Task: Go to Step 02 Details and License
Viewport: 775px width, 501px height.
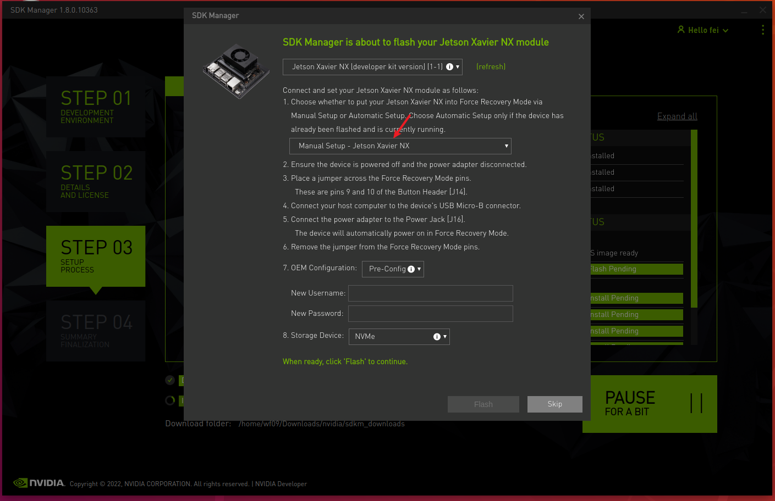Action: coord(96,181)
